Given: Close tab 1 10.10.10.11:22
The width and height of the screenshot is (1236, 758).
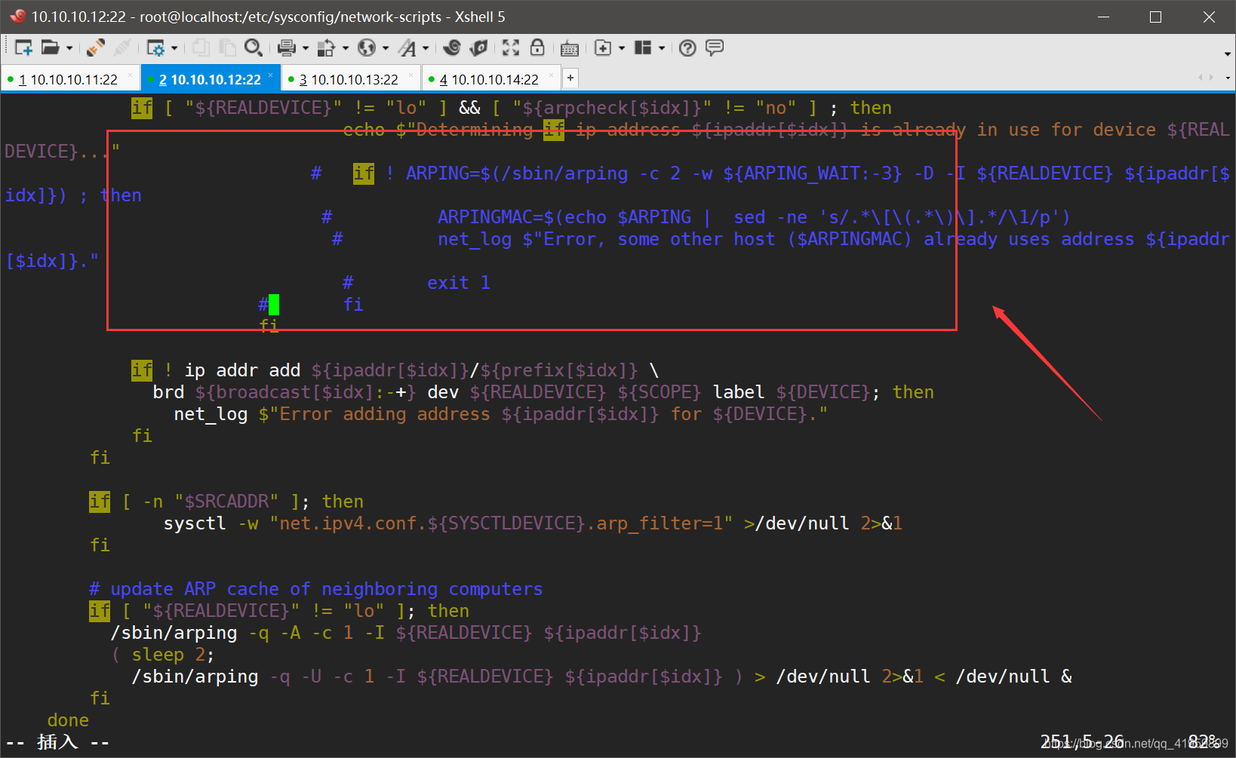Looking at the screenshot, I should [131, 75].
